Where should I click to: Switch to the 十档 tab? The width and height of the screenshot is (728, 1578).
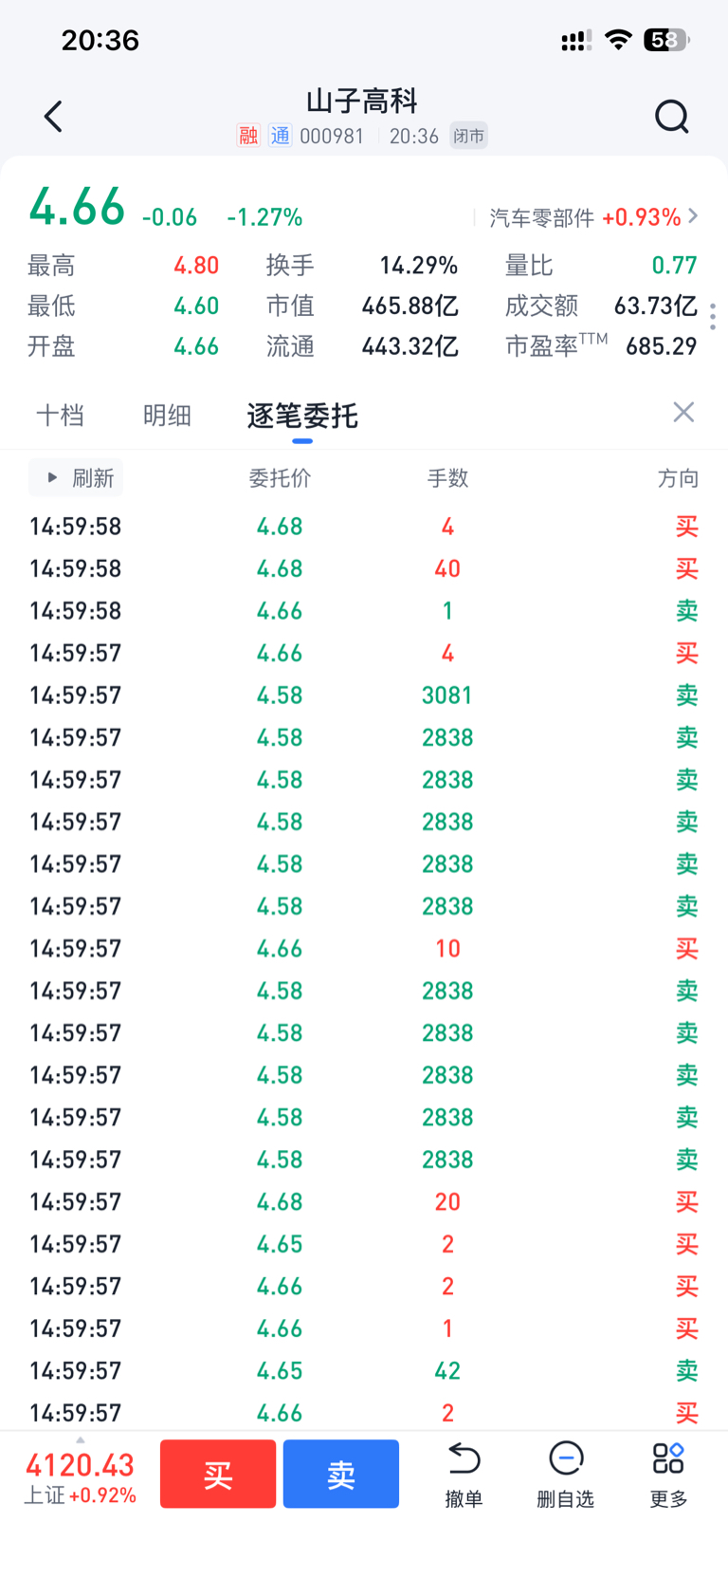coord(60,416)
